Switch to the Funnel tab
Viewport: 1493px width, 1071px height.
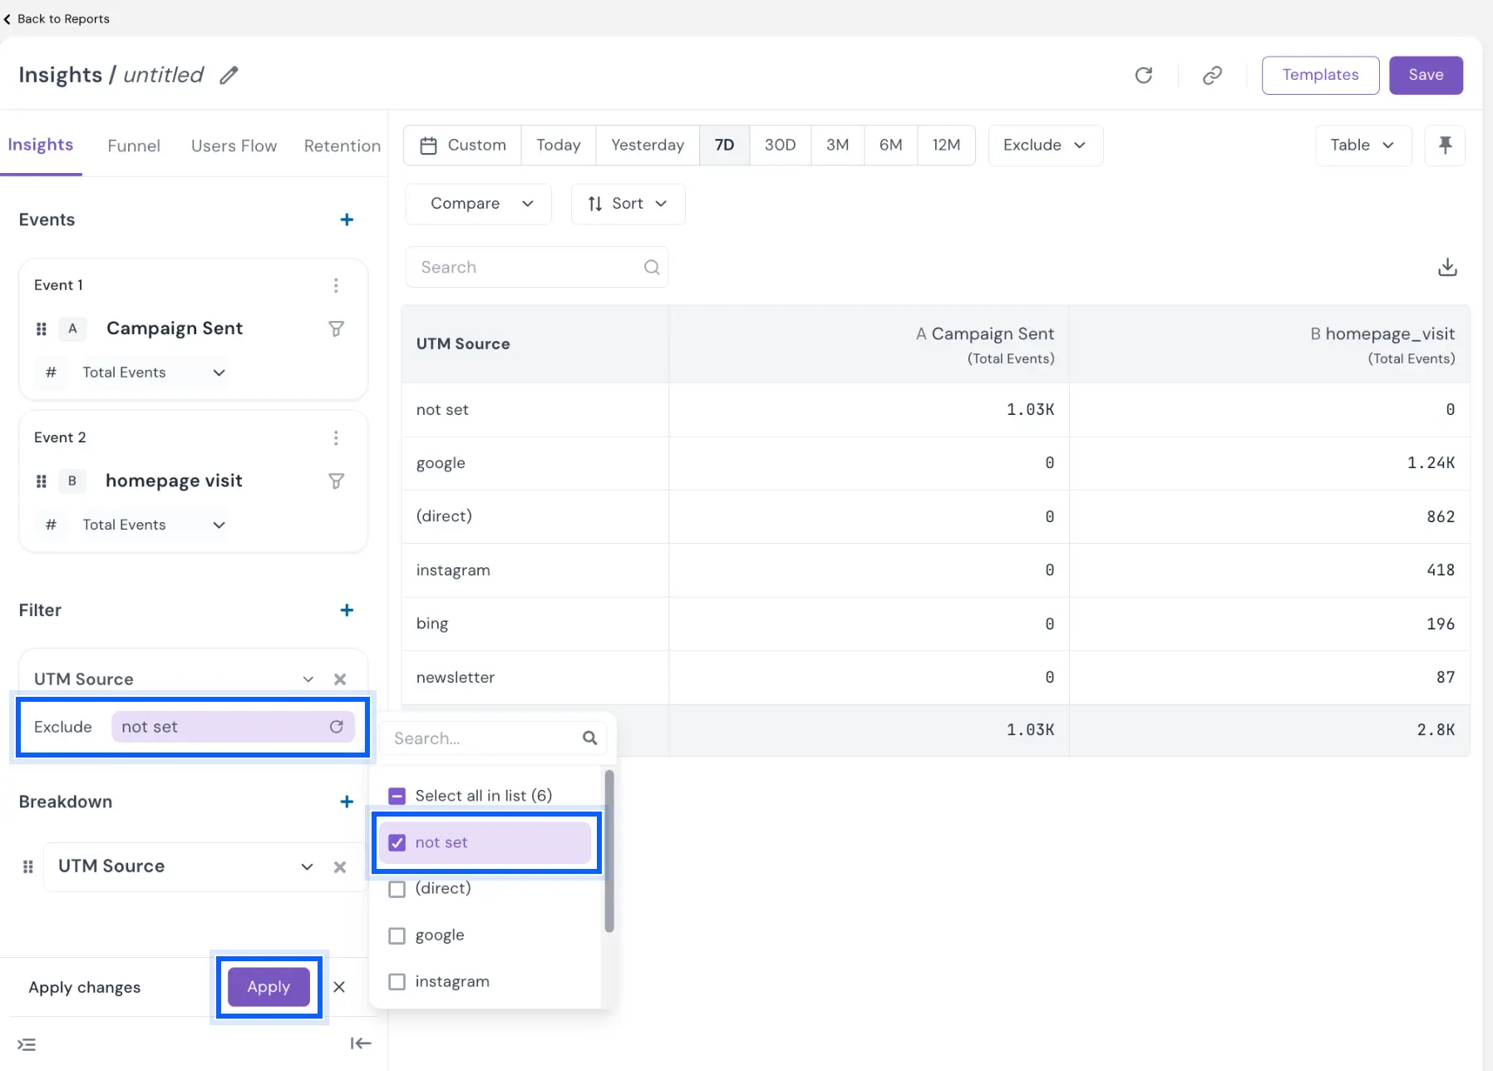pyautogui.click(x=134, y=146)
